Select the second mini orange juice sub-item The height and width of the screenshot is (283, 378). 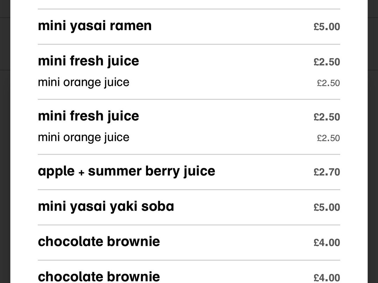tap(84, 137)
